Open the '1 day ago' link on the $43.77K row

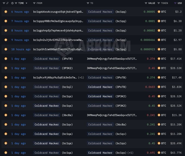coord(18,153)
